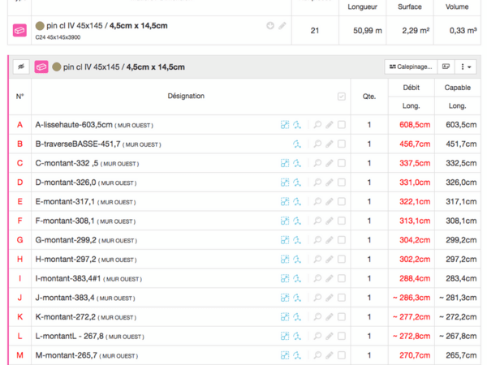The height and width of the screenshot is (365, 487).
Task: Click dashed-square icon for C-montant-332 row
Action: pos(285,163)
